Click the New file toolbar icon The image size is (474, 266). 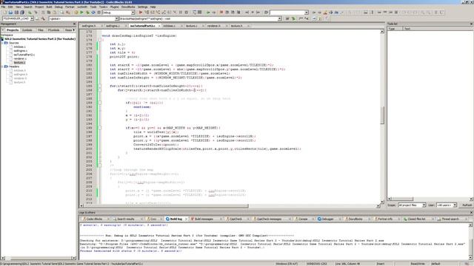(x=5, y=13)
